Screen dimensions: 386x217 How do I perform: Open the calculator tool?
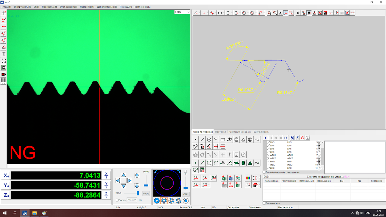pos(202,170)
